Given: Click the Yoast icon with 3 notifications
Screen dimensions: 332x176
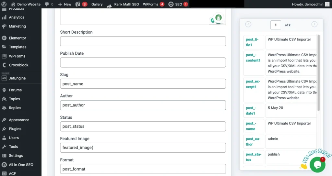Looking at the screenshot, I should [x=78, y=4].
